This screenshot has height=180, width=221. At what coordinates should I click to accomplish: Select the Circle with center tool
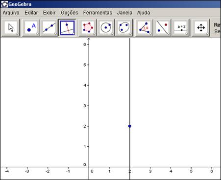106,28
